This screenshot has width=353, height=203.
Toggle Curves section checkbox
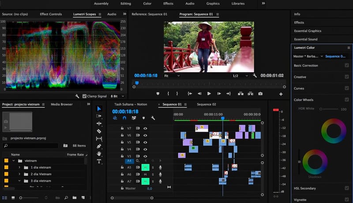(347, 88)
